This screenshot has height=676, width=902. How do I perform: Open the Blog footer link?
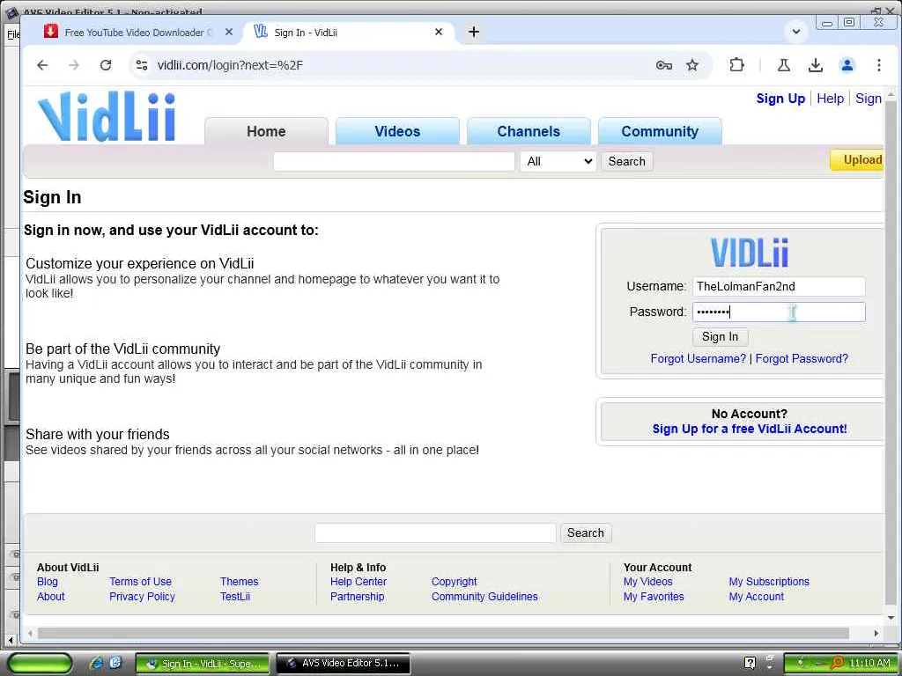[48, 582]
